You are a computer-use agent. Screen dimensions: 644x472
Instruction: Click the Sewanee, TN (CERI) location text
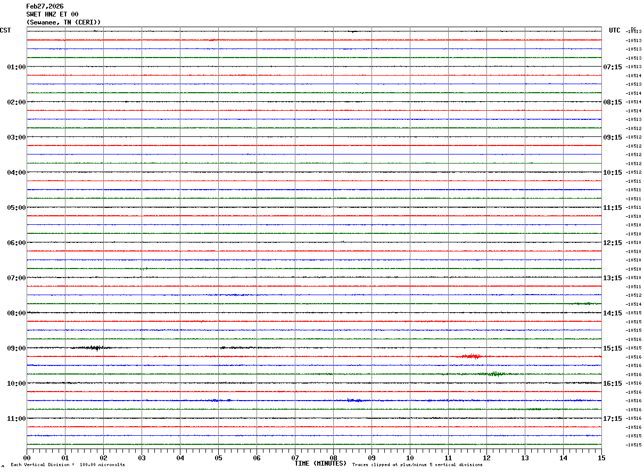pos(63,22)
